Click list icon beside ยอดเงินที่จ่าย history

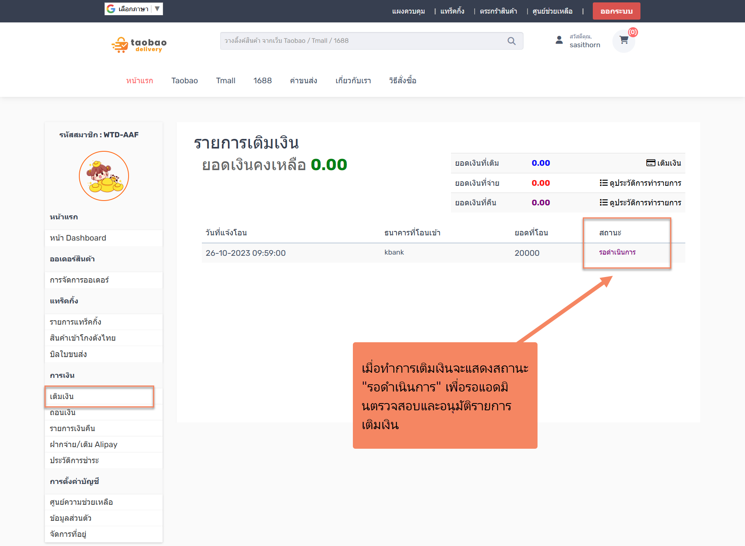[603, 183]
